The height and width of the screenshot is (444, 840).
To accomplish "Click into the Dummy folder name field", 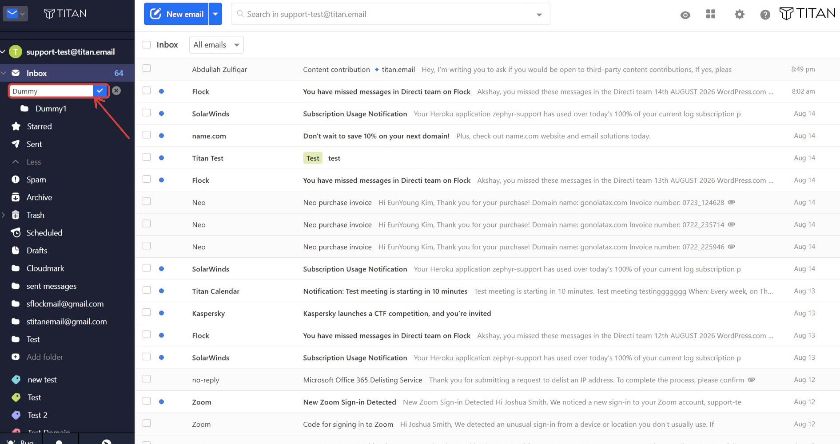I will [52, 91].
